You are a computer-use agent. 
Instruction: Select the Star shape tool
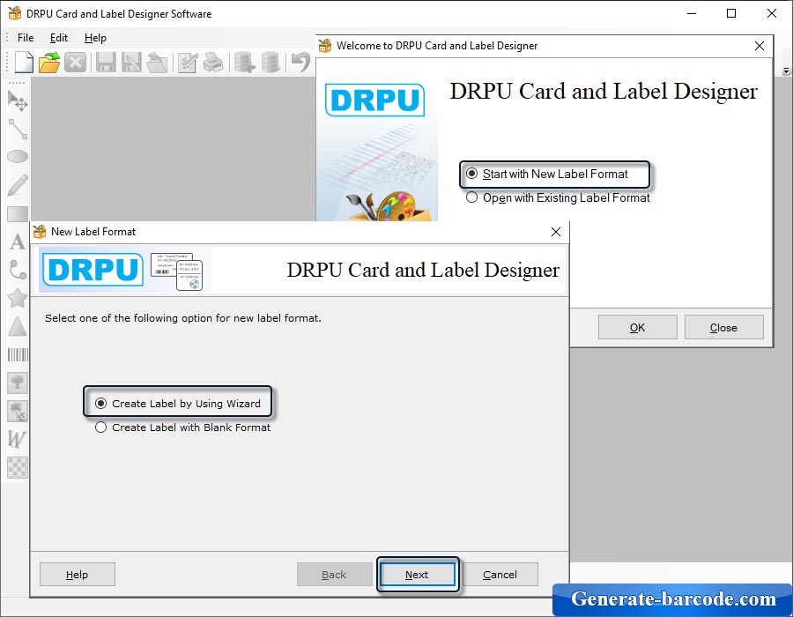(x=18, y=298)
